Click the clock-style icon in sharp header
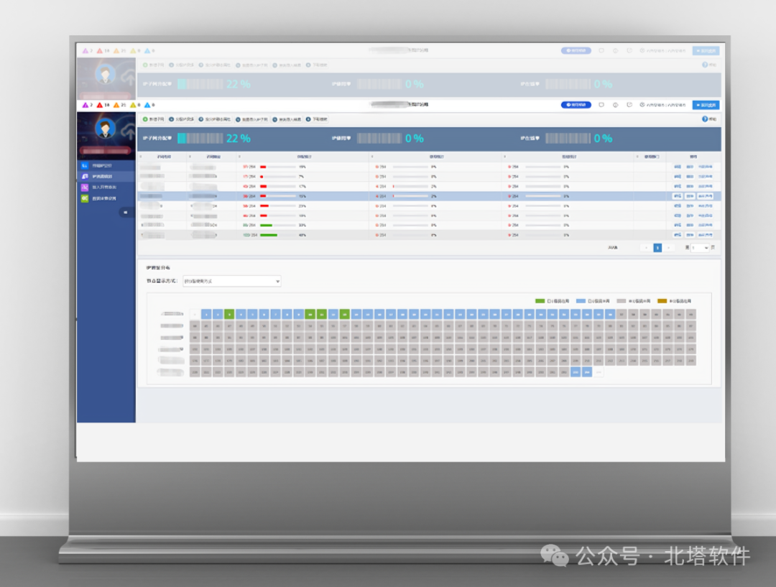Viewport: 776px width, 587px height. [x=629, y=105]
